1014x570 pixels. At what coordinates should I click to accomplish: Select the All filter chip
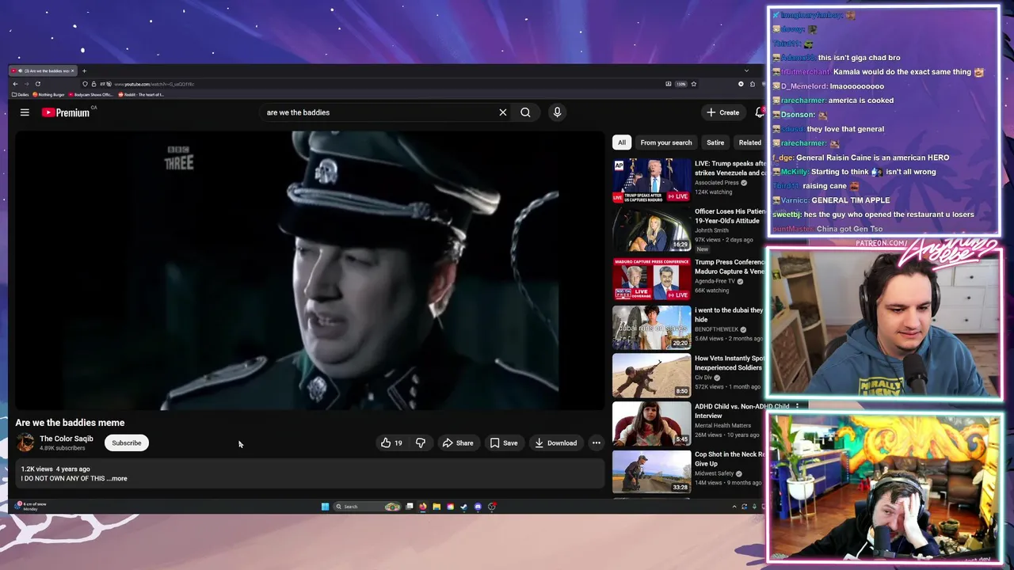pyautogui.click(x=622, y=142)
